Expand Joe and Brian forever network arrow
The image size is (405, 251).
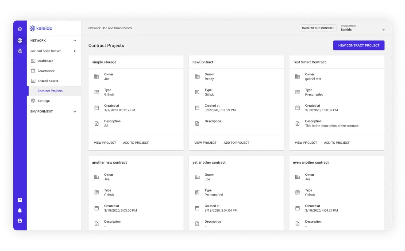pos(75,51)
